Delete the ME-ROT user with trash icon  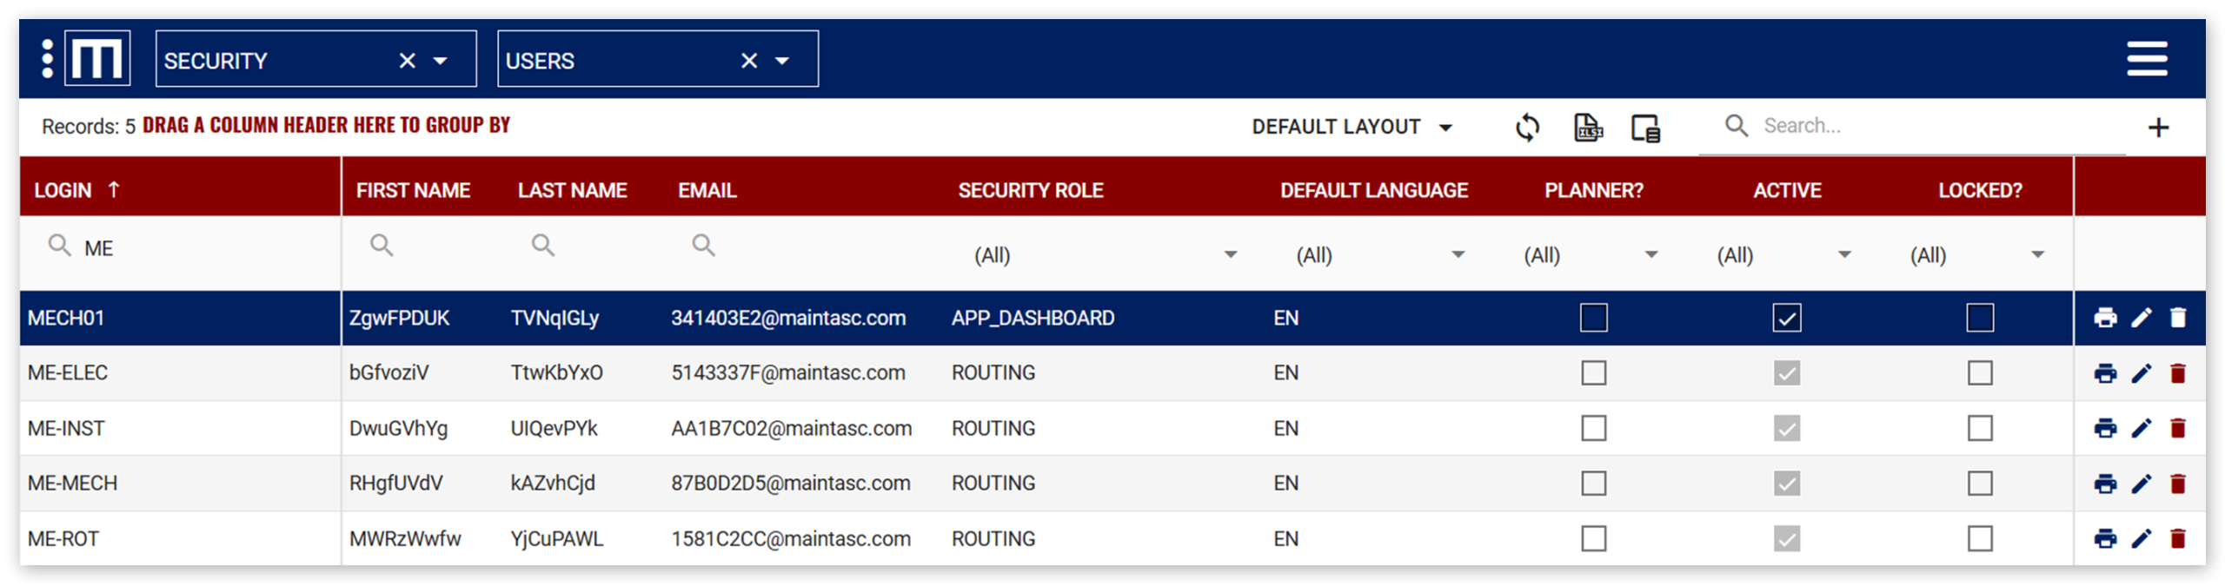(x=2178, y=539)
